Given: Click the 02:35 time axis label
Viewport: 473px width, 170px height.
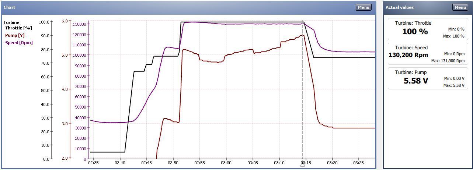Looking at the screenshot, I should (x=94, y=163).
